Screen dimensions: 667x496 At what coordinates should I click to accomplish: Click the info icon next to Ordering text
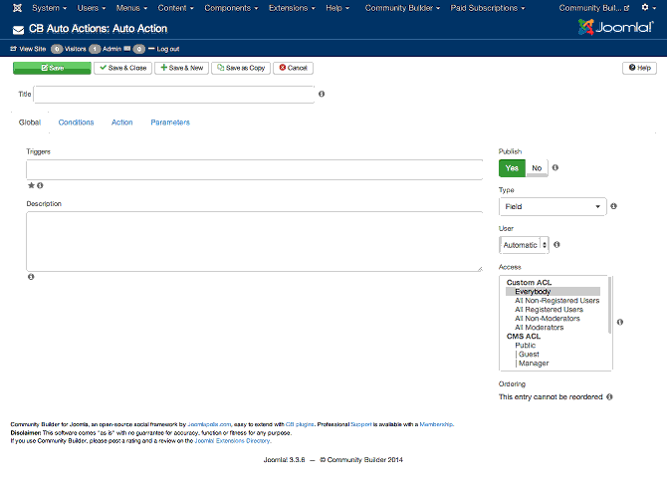coord(609,396)
